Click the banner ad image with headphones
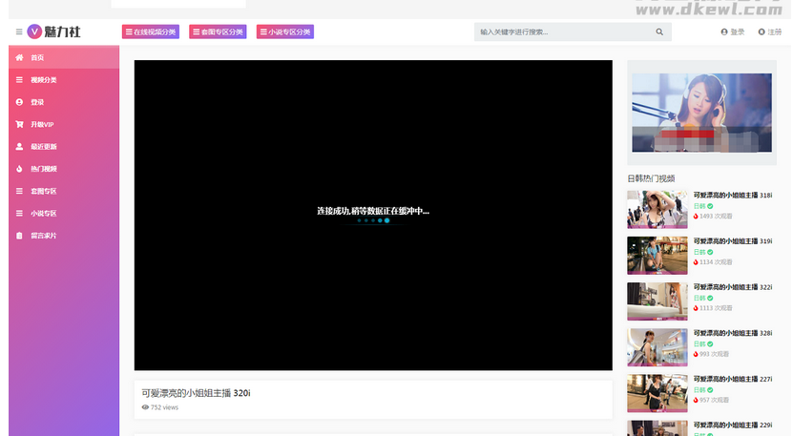Viewport: 793px width, 436px height. point(702,113)
